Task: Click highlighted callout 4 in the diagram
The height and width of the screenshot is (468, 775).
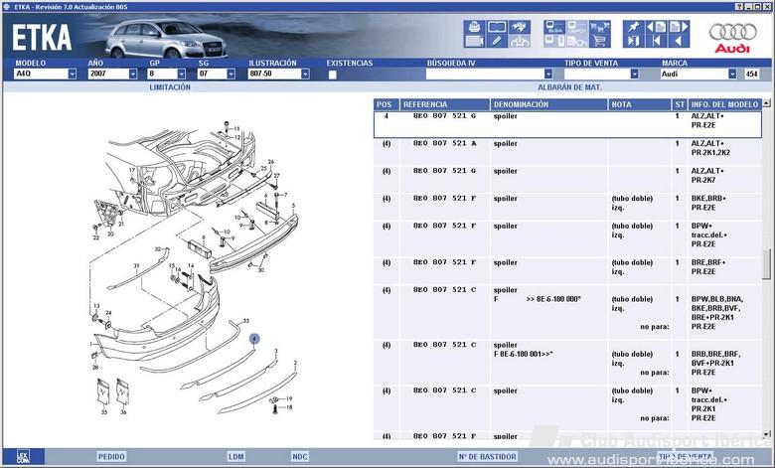Action: (254, 339)
